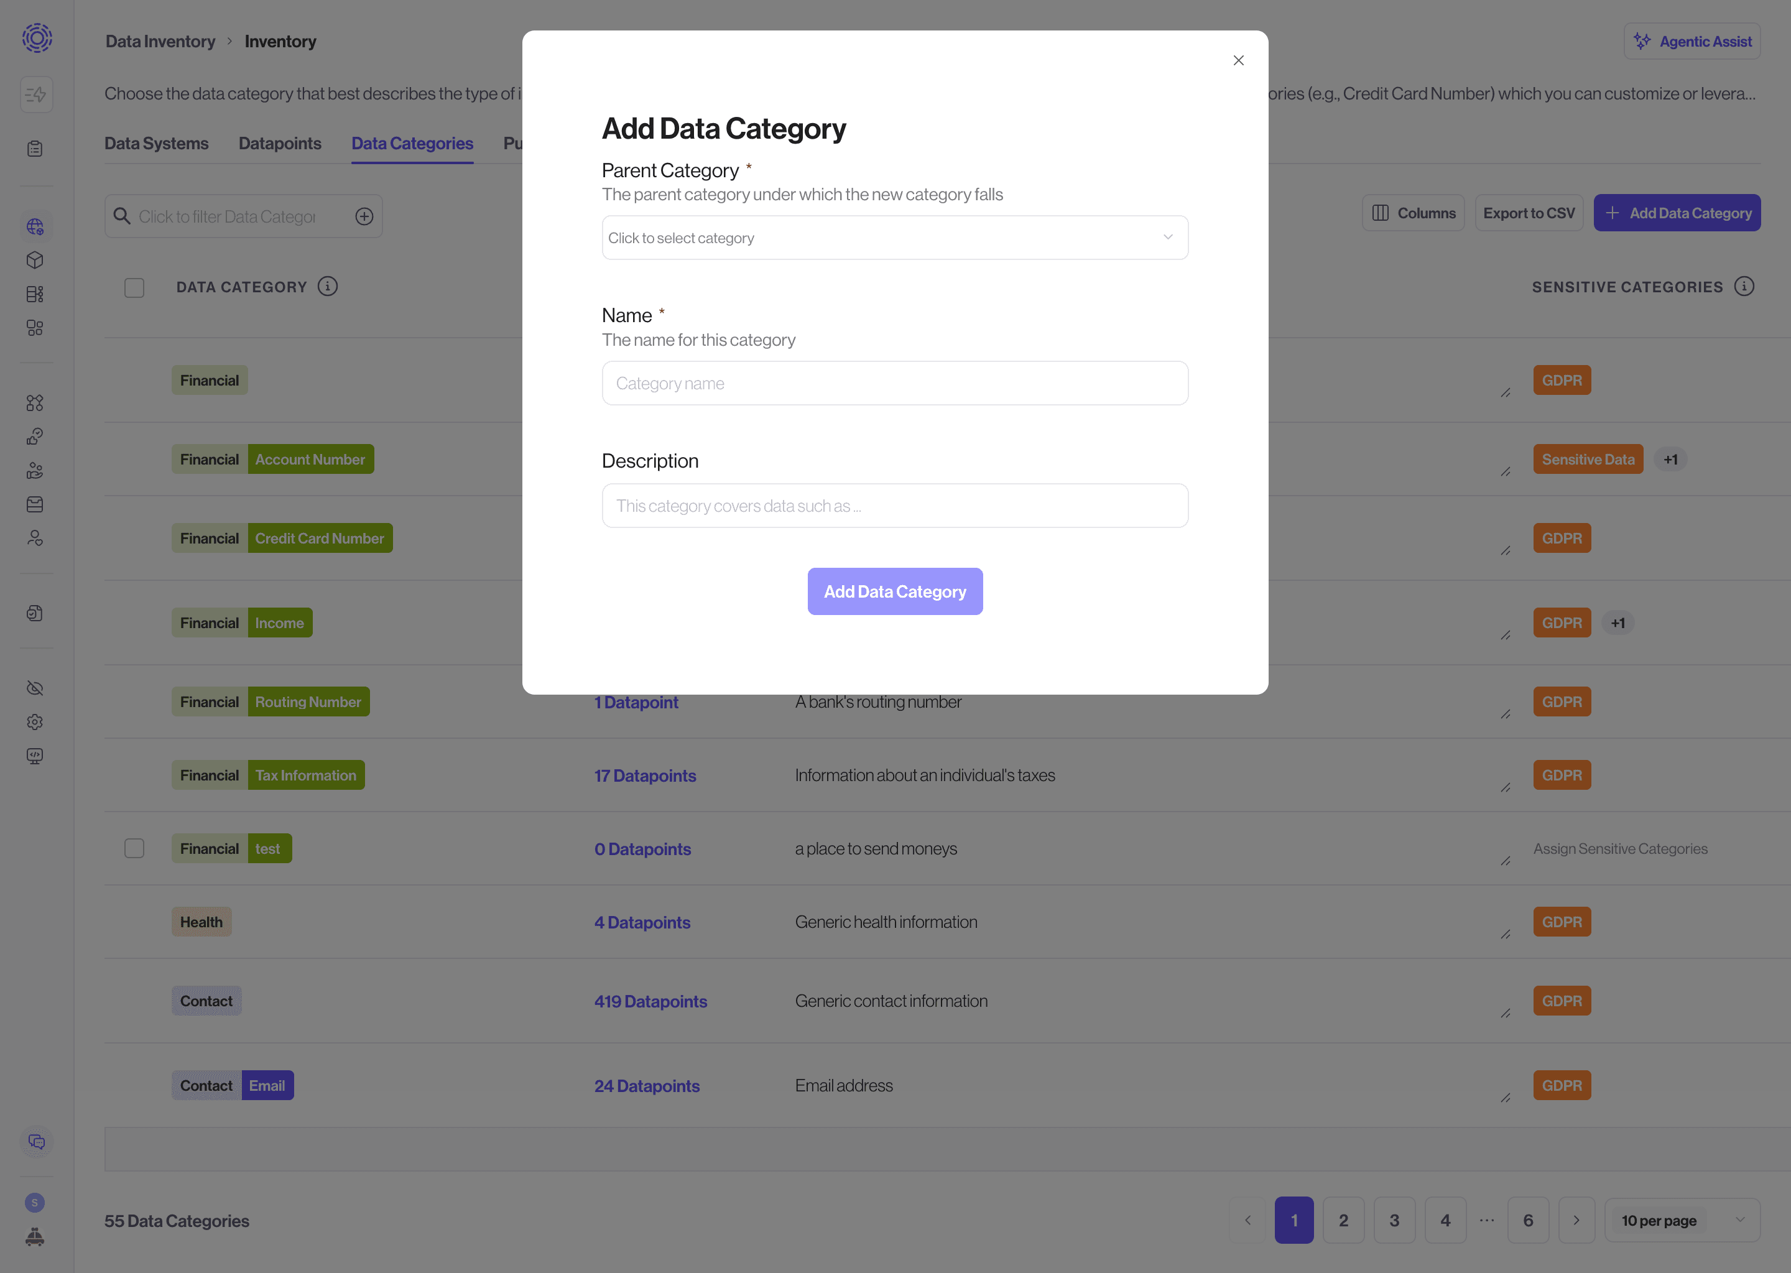Submit the Add Data Category form button

[x=895, y=592]
